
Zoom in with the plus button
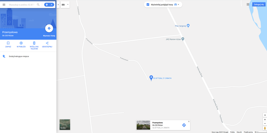point(265,120)
